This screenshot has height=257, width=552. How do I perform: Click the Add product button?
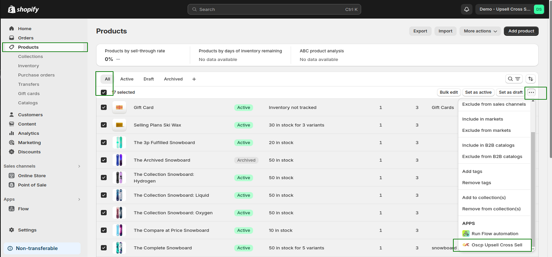point(521,31)
